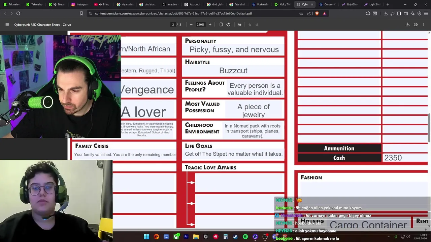Open File Explorer from the taskbar

[x=196, y=237]
